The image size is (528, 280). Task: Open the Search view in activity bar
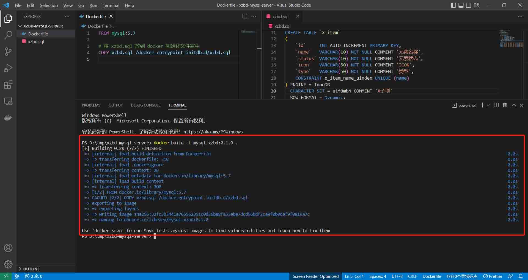point(8,35)
